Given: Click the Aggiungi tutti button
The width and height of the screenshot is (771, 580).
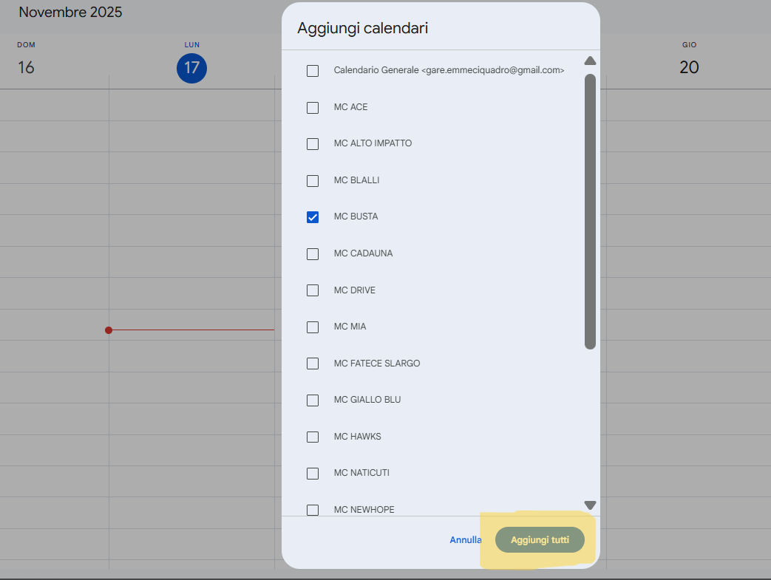Looking at the screenshot, I should (x=540, y=540).
